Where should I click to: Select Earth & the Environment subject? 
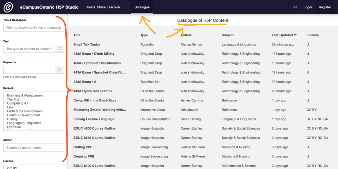pyautogui.click(x=25, y=111)
